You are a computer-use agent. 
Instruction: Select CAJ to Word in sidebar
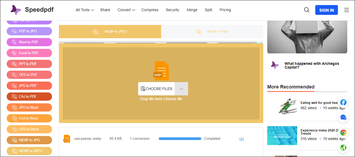point(29,118)
